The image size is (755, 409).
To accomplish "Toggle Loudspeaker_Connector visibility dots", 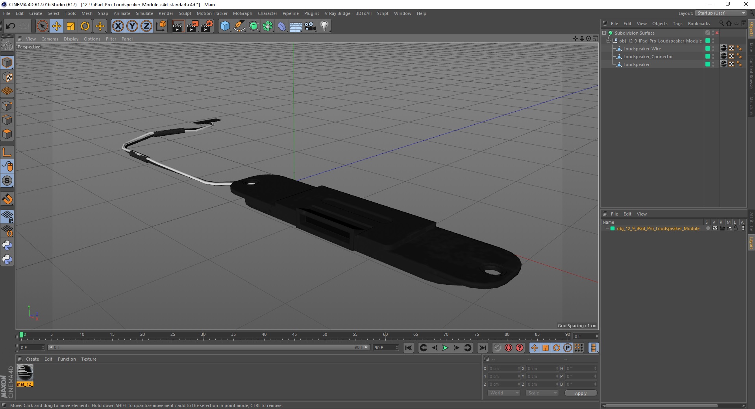I will 713,56.
